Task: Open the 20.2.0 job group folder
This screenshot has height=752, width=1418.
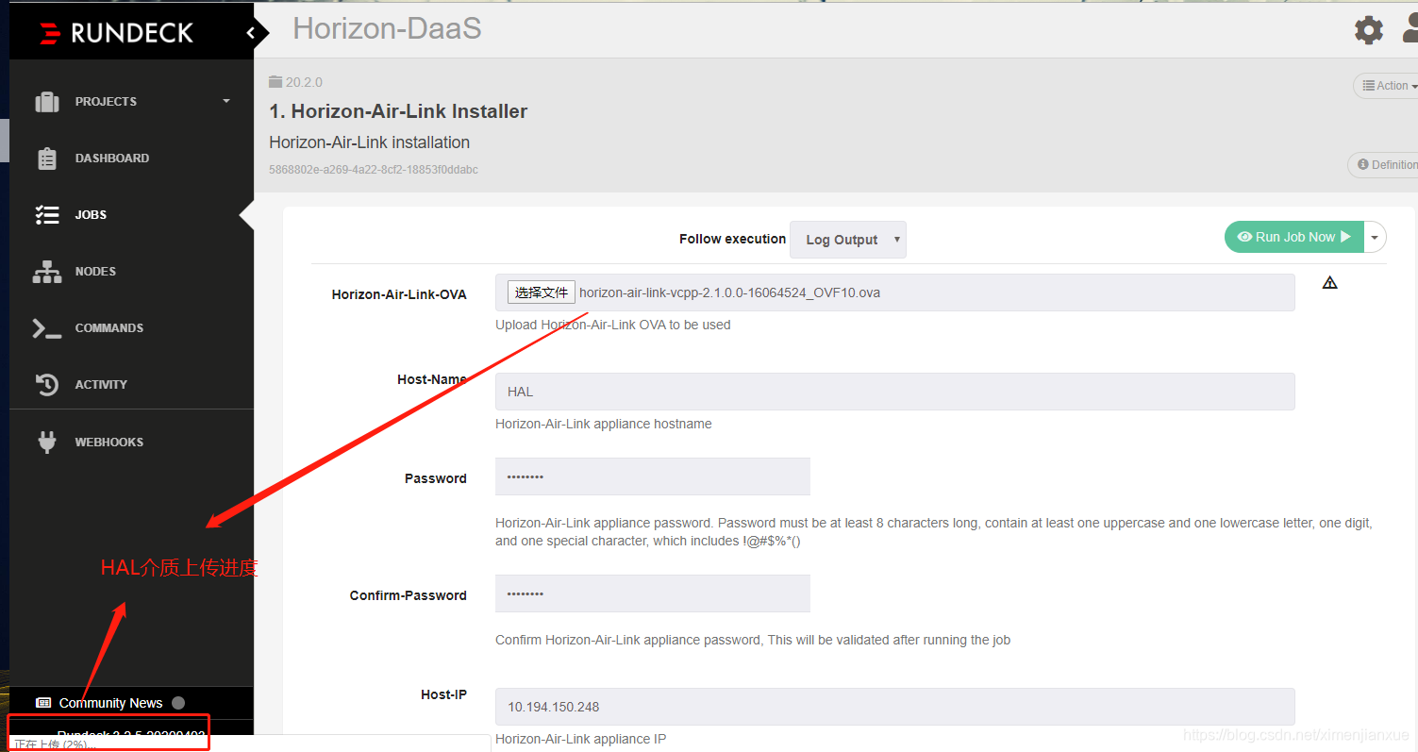Action: click(295, 82)
